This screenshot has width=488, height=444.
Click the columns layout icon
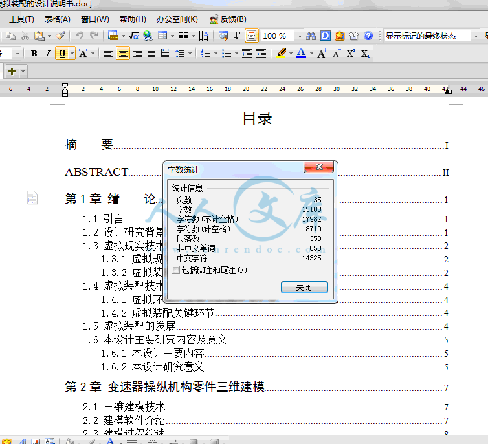coord(184,36)
